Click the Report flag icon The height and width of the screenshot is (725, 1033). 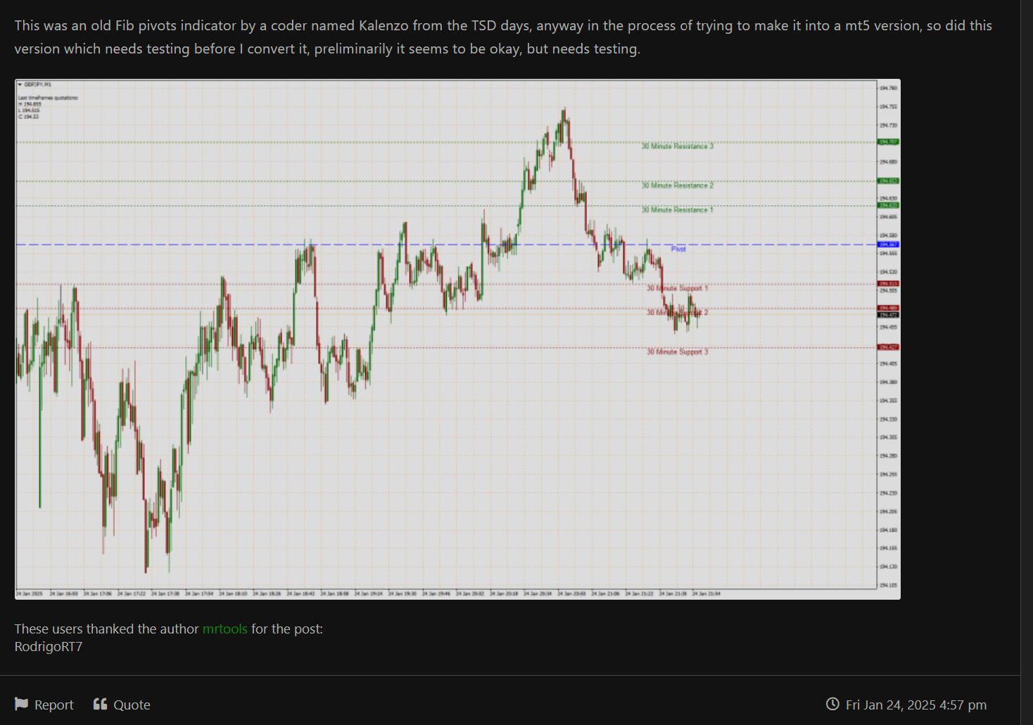click(x=22, y=704)
